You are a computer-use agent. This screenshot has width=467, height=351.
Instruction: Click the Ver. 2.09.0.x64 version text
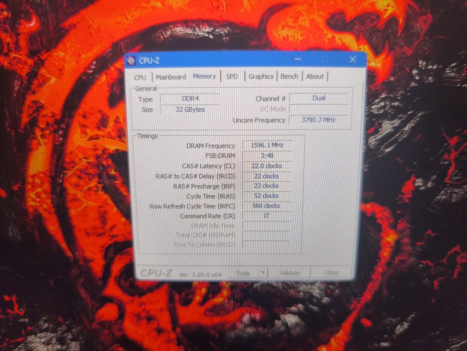point(200,274)
